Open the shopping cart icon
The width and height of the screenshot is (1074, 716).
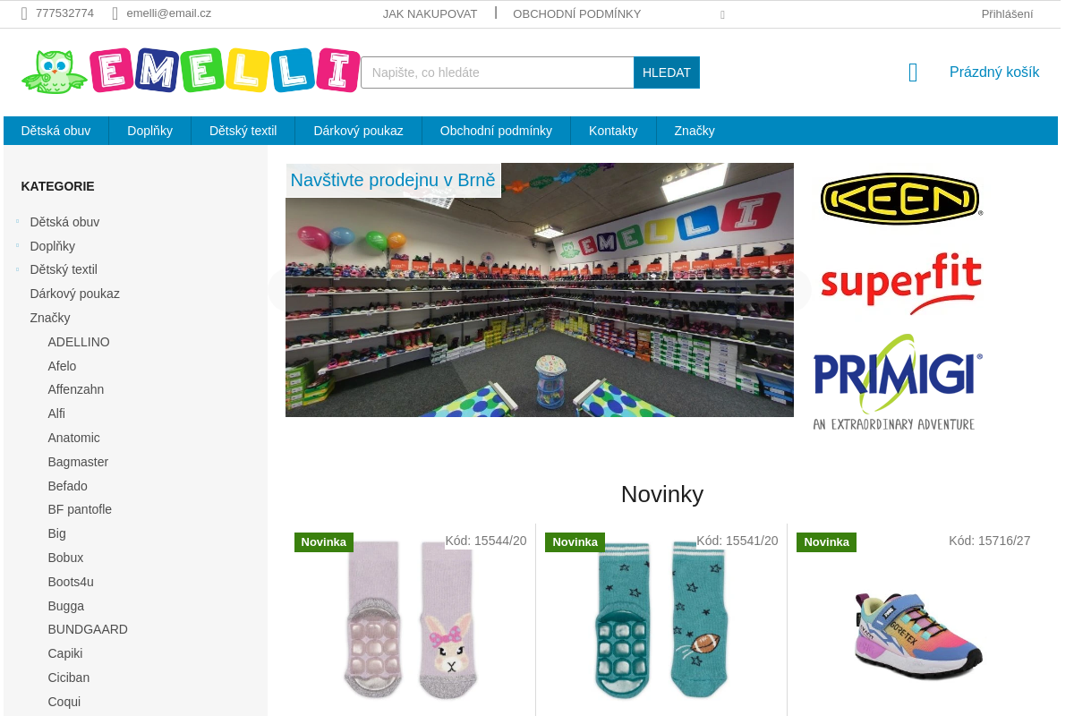913,72
